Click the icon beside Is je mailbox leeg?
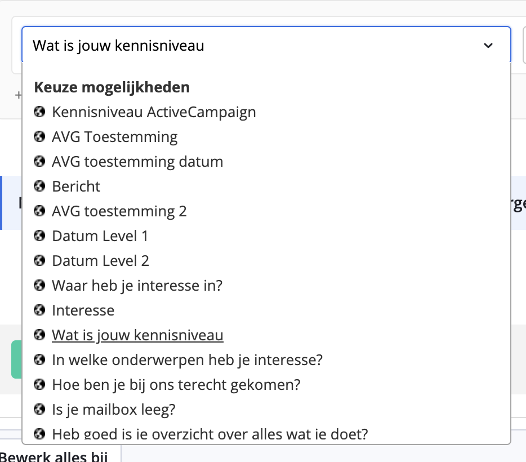Viewport: 526px width, 462px height. (39, 409)
